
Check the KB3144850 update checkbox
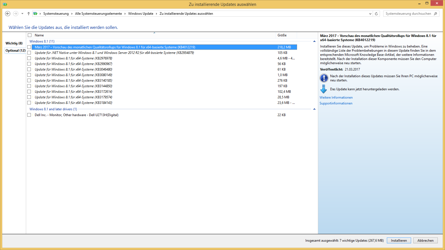point(29,86)
